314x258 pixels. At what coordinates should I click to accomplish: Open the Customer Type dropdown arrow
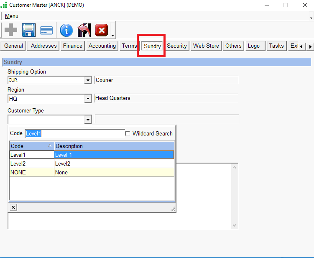pos(88,120)
